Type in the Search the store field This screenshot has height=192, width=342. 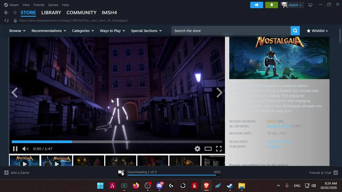231,31
